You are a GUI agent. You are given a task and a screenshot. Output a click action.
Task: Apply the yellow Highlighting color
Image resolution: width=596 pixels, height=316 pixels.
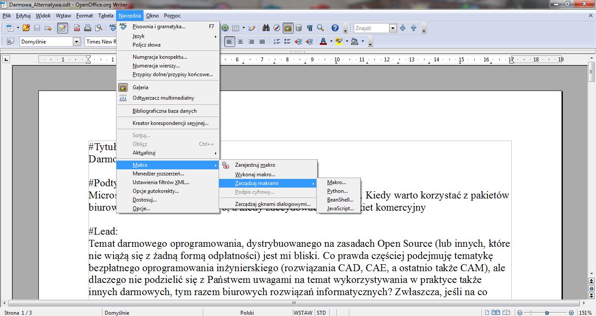[339, 42]
